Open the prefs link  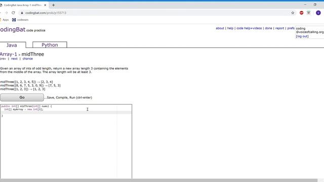291,28
